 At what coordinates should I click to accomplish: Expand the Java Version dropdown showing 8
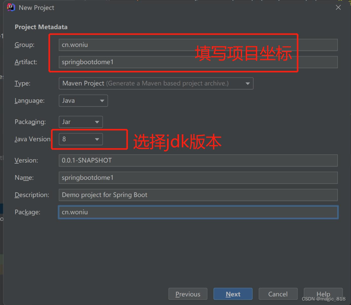81,139
